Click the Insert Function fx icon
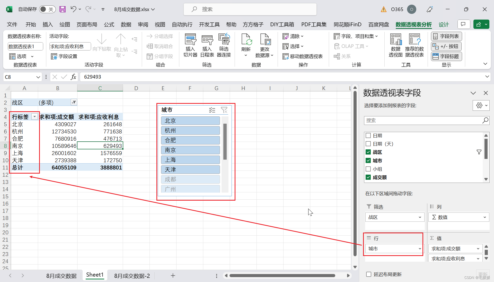This screenshot has width=494, height=282. (73, 77)
